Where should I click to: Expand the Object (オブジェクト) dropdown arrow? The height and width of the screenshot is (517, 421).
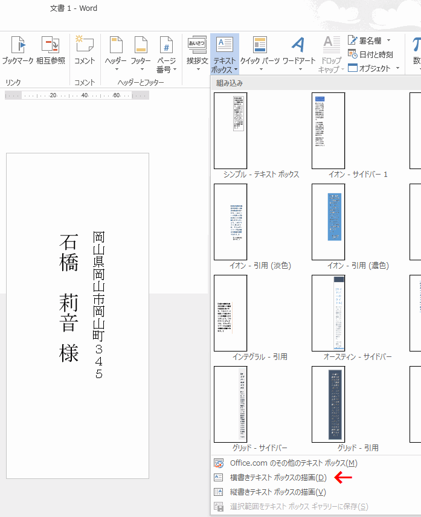click(x=397, y=68)
